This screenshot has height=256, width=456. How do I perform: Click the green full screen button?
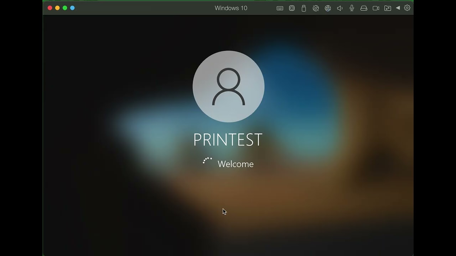[65, 8]
